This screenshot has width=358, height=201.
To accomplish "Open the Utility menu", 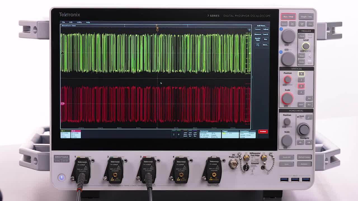I will [x=79, y=22].
